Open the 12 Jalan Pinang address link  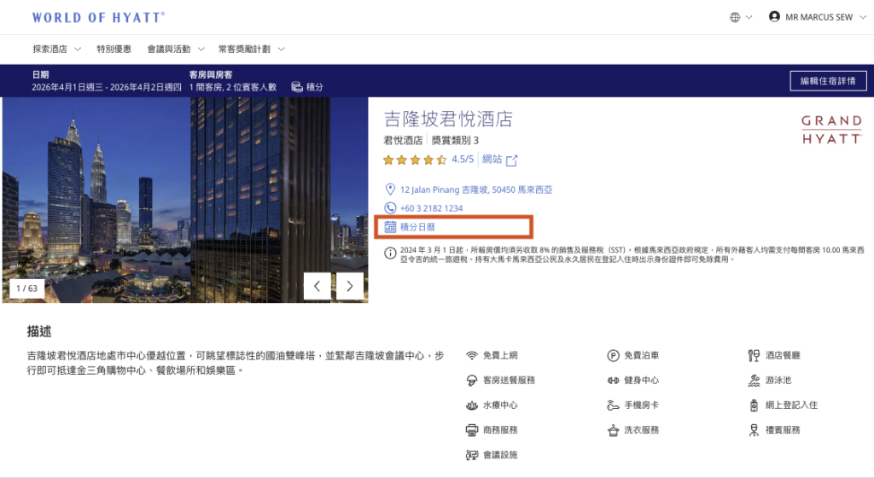[x=476, y=189]
